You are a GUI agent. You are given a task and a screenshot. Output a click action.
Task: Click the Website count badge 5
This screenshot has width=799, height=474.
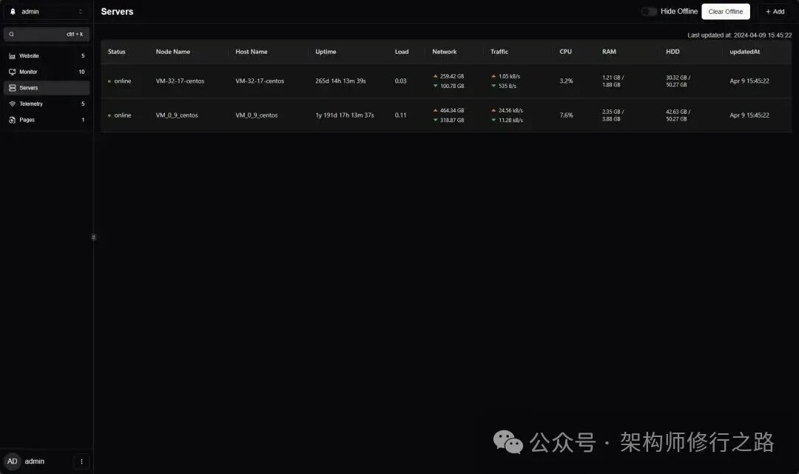(83, 56)
